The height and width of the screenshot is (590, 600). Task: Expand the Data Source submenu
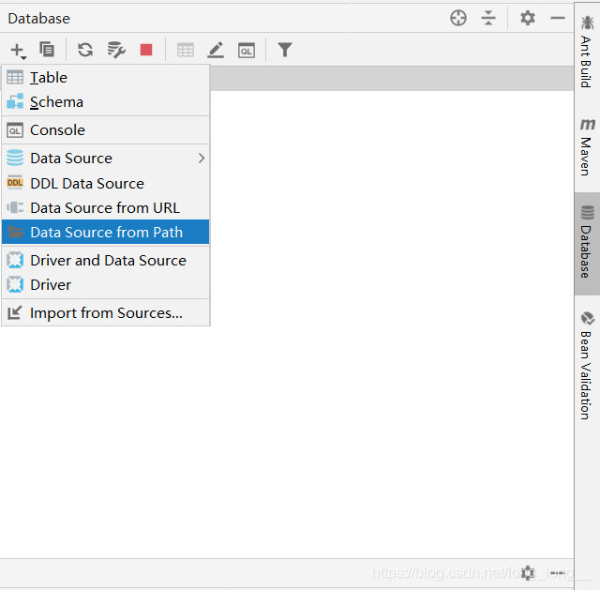click(106, 159)
